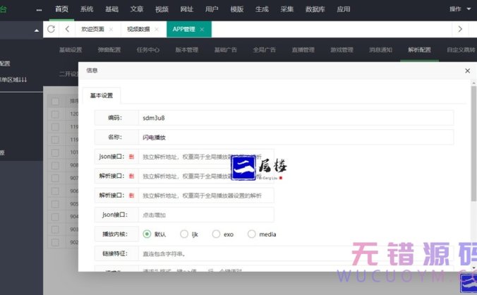The image size is (477, 295).
Task: Open the 操作 dropdown at top right
Action: click(x=460, y=9)
